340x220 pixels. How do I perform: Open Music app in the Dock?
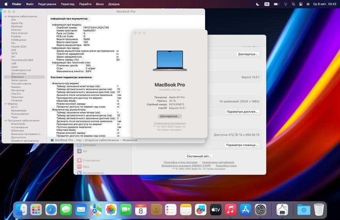[x=231, y=209]
